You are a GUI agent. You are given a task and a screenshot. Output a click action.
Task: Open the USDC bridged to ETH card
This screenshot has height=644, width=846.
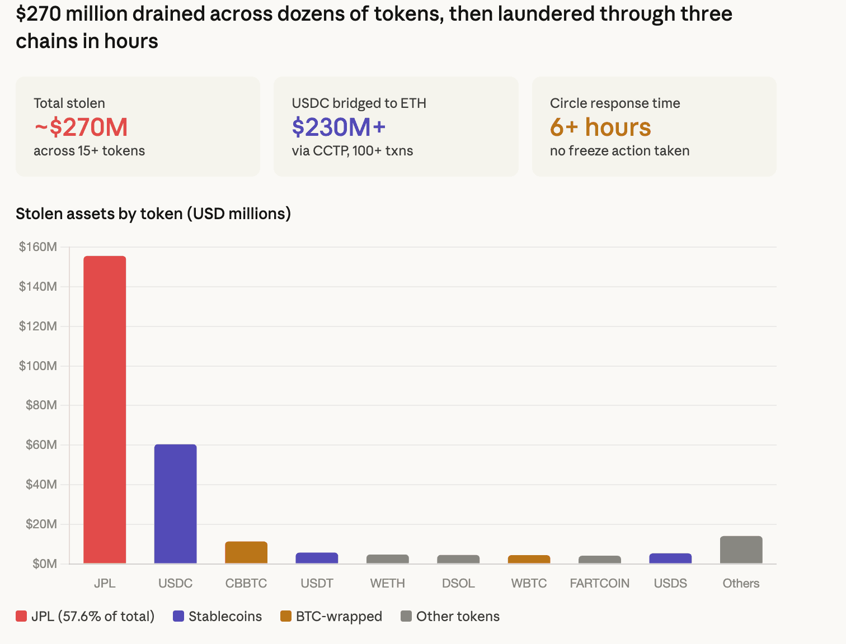pos(396,126)
